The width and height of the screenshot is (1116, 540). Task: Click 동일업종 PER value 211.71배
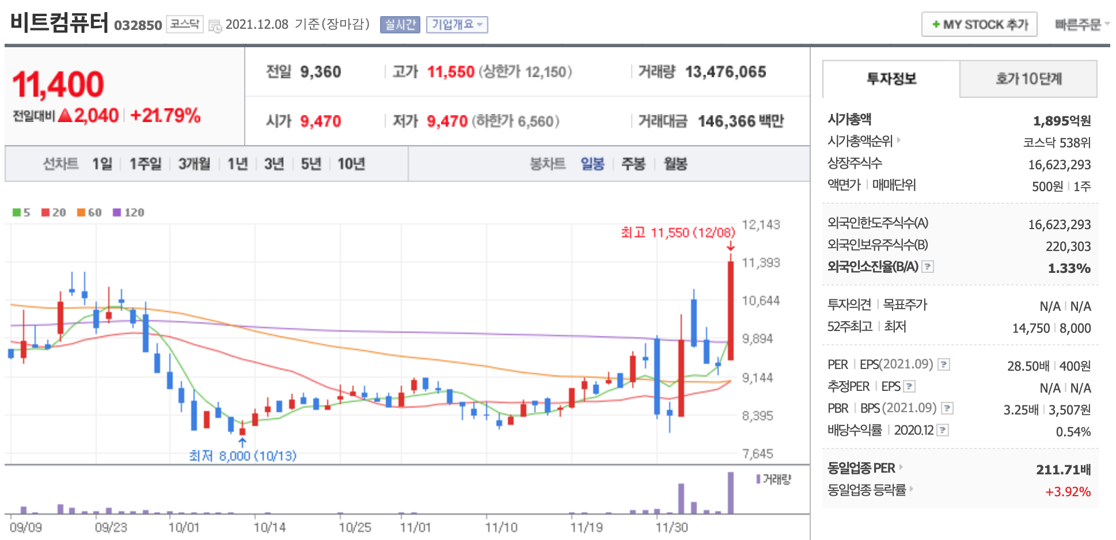1064,470
